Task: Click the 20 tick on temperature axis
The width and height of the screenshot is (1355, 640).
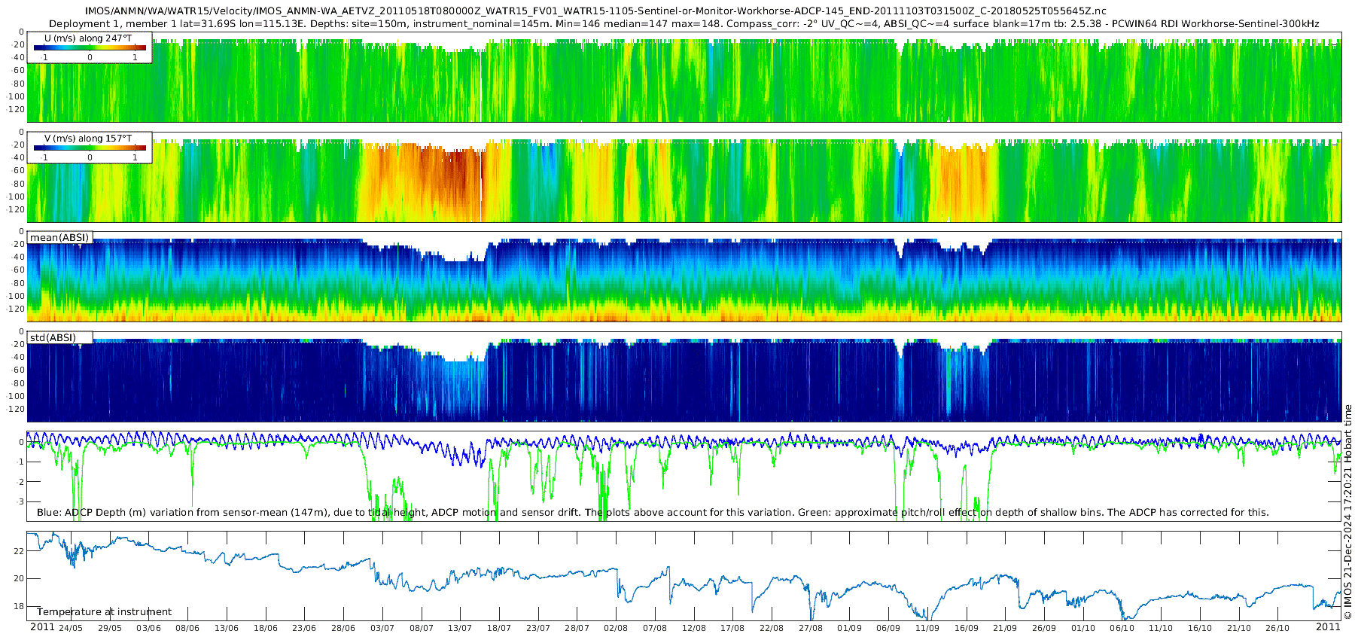Action: tap(20, 579)
